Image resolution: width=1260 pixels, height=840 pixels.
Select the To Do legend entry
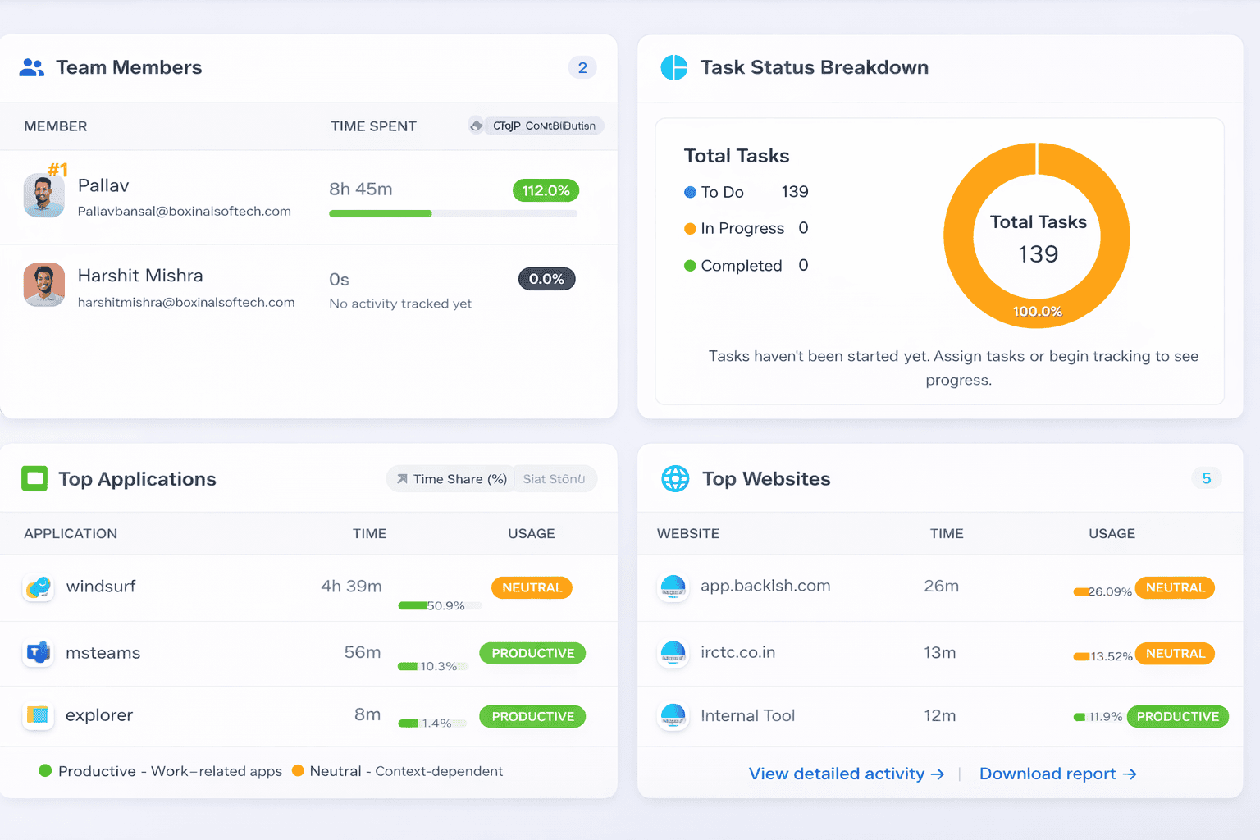(x=746, y=192)
